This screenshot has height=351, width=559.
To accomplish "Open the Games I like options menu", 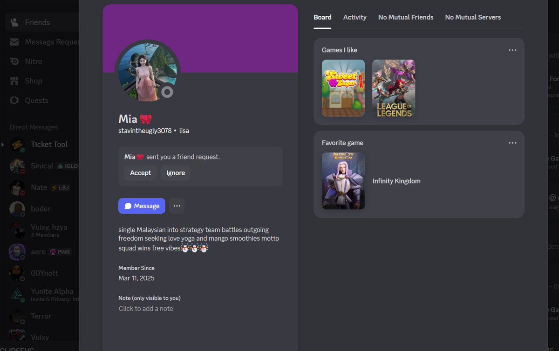I will 512,50.
